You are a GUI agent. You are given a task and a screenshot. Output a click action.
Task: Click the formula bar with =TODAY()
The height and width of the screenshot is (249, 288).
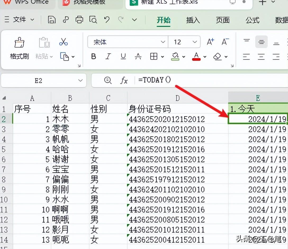[x=211, y=80]
